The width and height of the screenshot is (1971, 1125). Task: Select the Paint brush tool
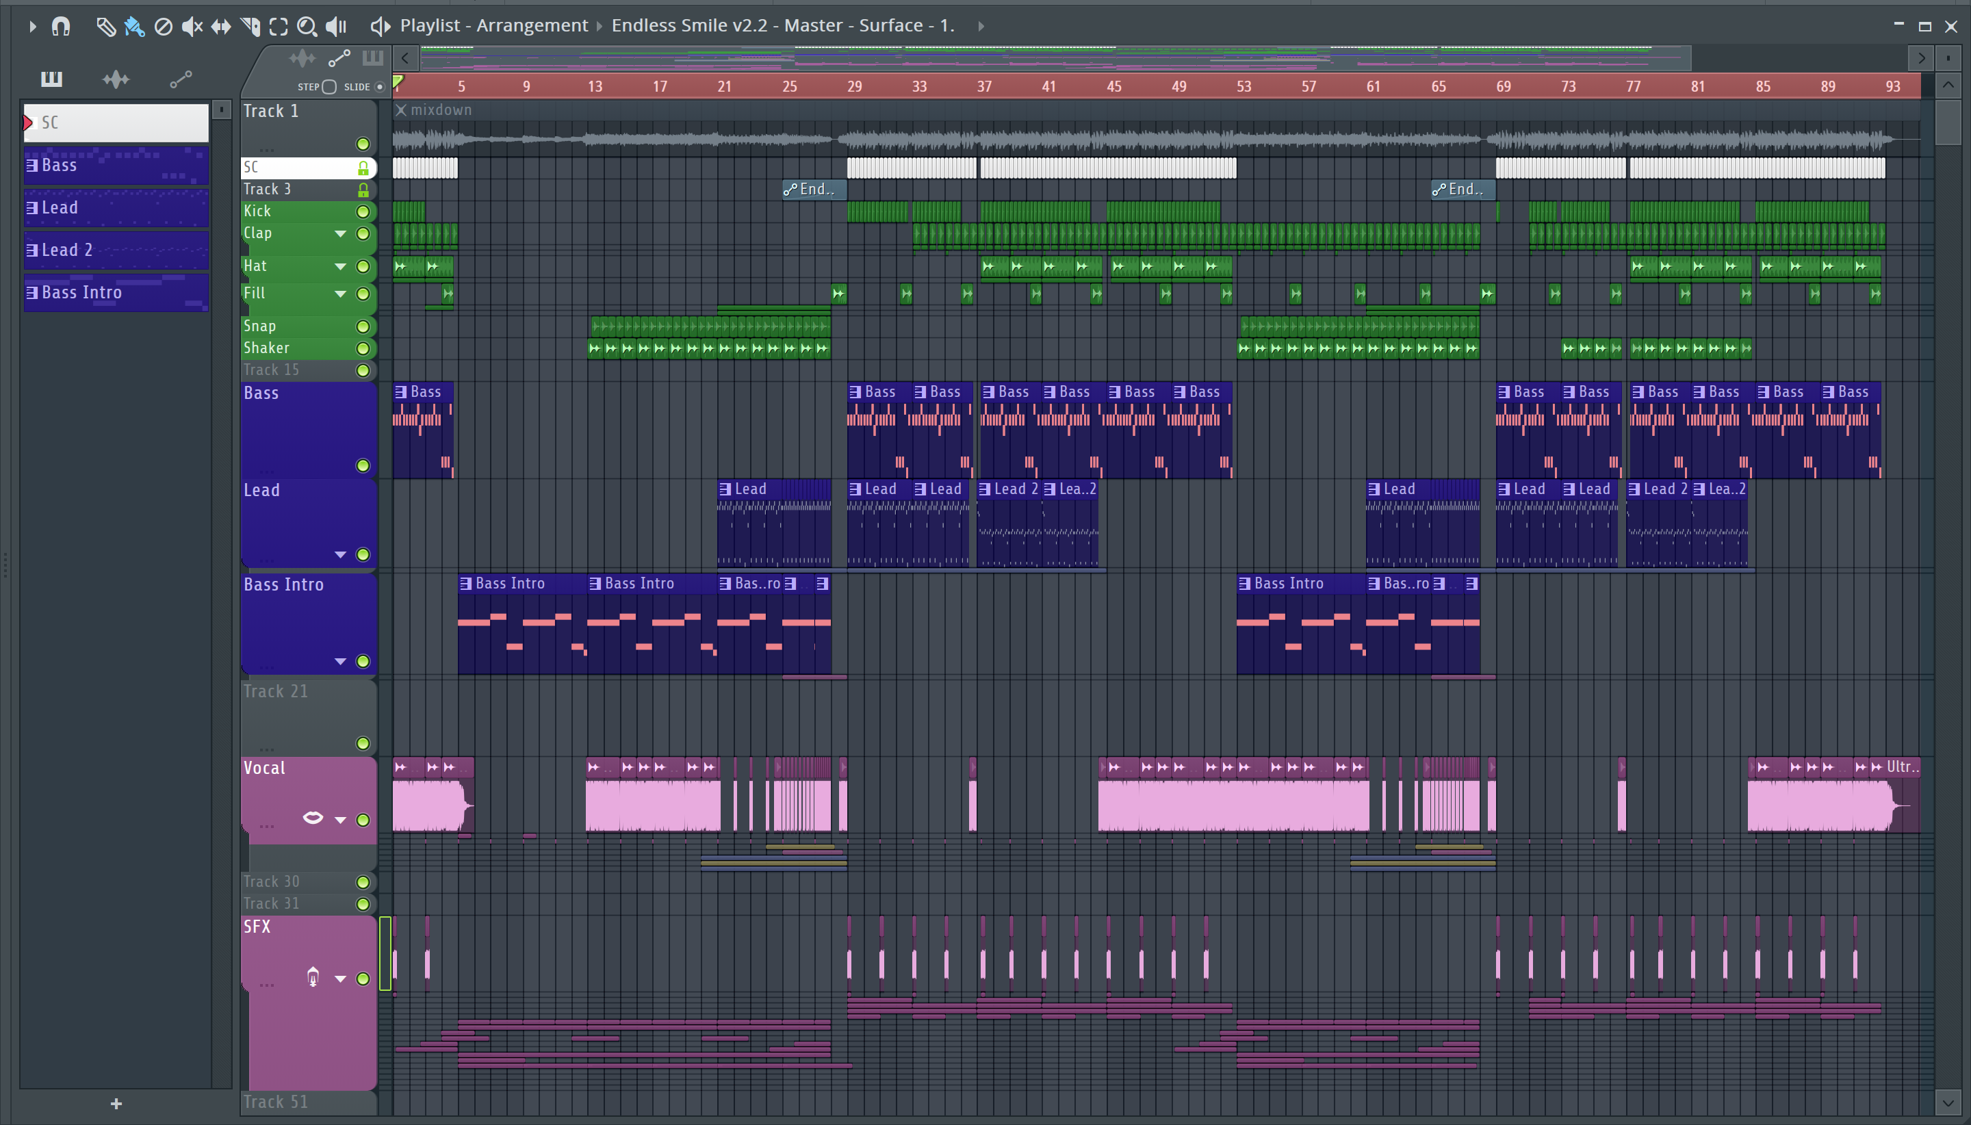coord(133,27)
